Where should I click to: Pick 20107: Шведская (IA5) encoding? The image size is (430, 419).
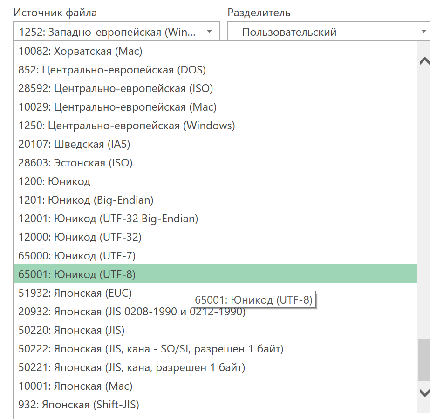pyautogui.click(x=74, y=144)
